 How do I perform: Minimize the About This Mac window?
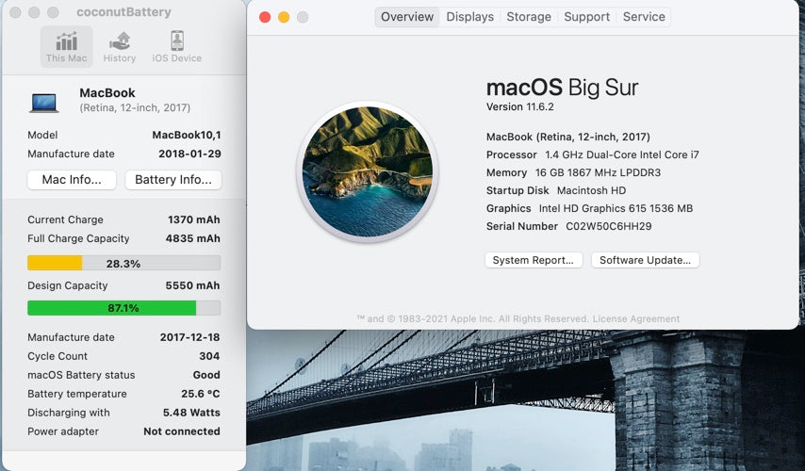tap(284, 17)
